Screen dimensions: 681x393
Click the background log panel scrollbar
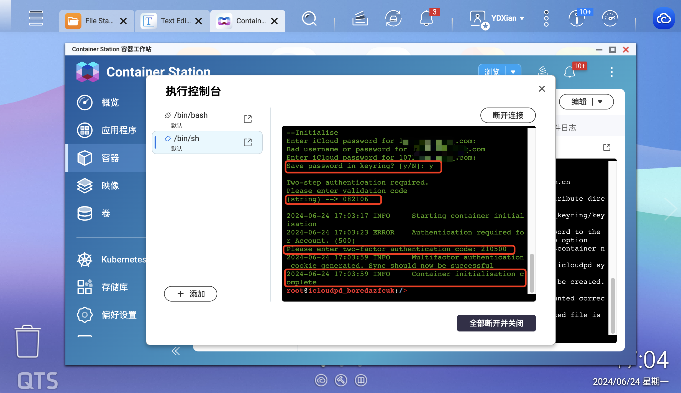point(613,306)
